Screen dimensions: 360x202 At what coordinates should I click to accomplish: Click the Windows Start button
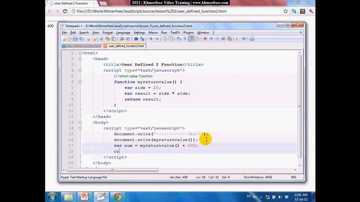[x=52, y=197]
